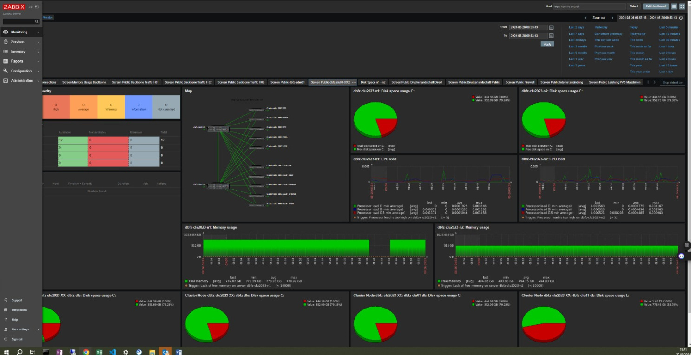This screenshot has width=691, height=355.
Task: Select the Last 7 days time link
Action: coord(576,34)
